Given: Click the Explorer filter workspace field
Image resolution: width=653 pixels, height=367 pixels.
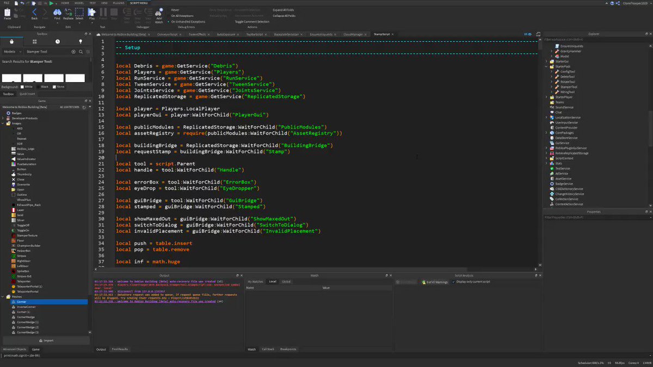Looking at the screenshot, I should [597, 40].
